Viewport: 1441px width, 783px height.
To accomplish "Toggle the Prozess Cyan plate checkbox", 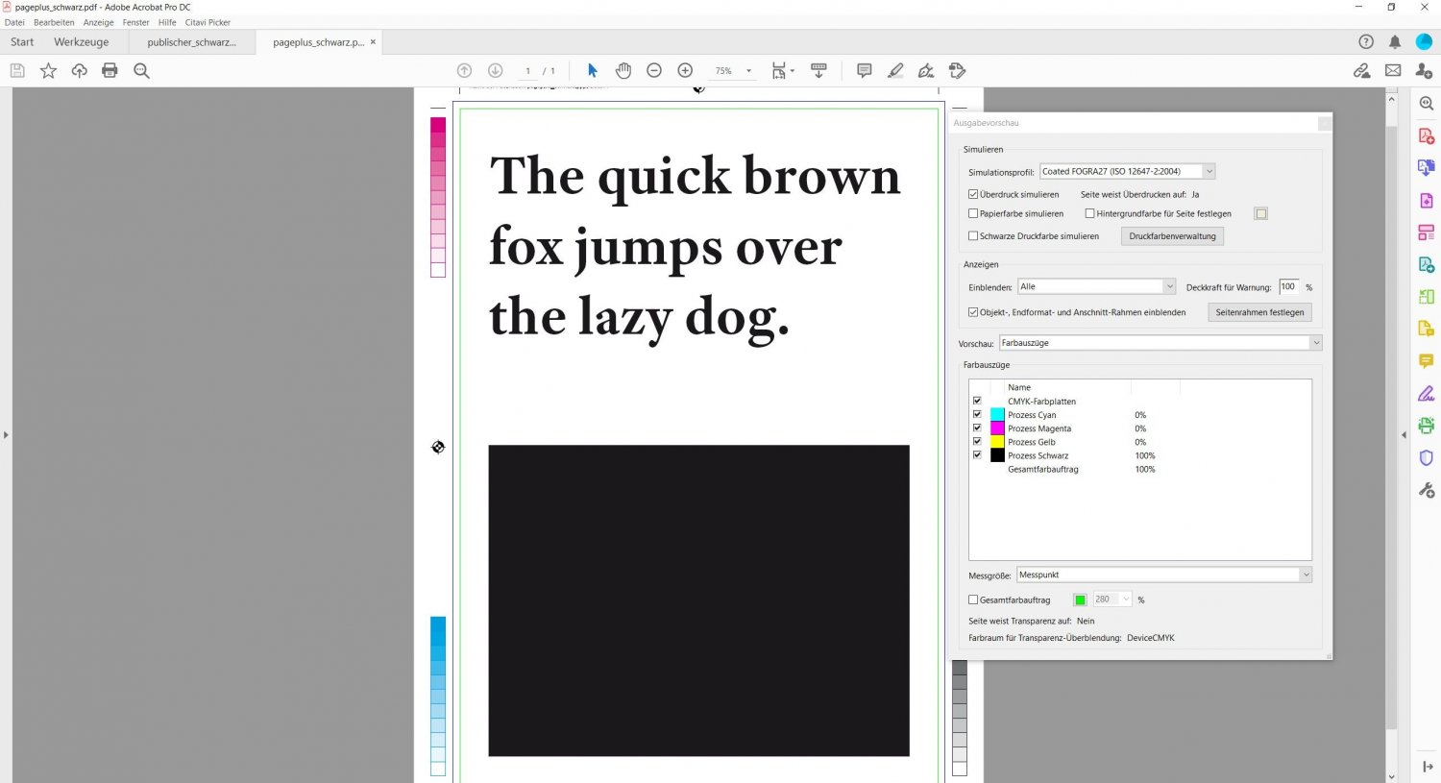I will (977, 415).
